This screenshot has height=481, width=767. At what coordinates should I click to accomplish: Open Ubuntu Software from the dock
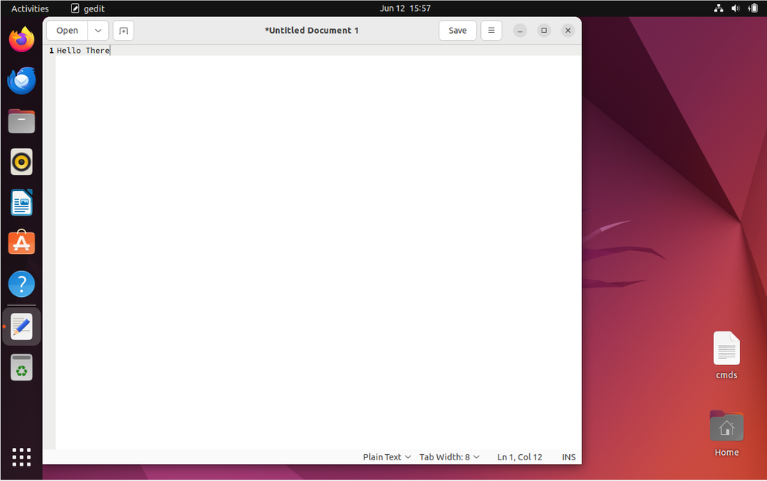point(21,242)
